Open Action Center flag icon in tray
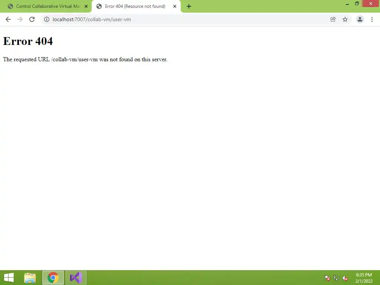Screen dimensions: 380x285 click(x=327, y=278)
